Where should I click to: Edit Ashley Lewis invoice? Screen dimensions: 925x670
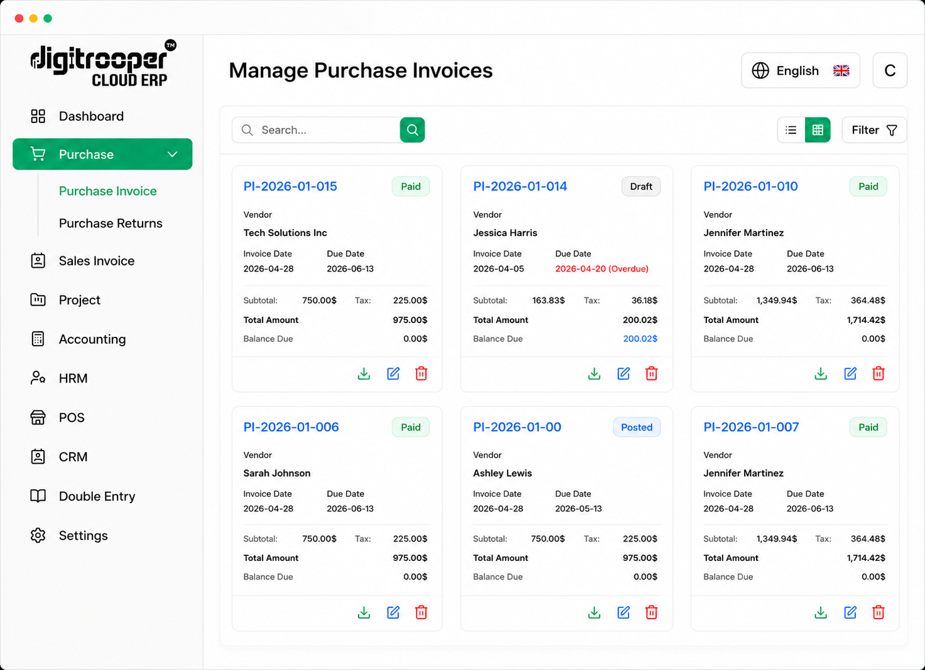pyautogui.click(x=624, y=612)
